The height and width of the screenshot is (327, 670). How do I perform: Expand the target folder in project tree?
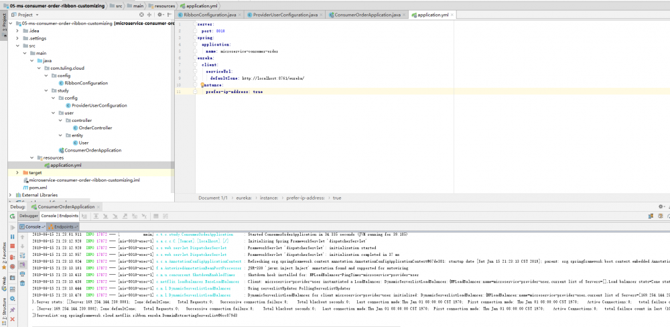coord(17,172)
